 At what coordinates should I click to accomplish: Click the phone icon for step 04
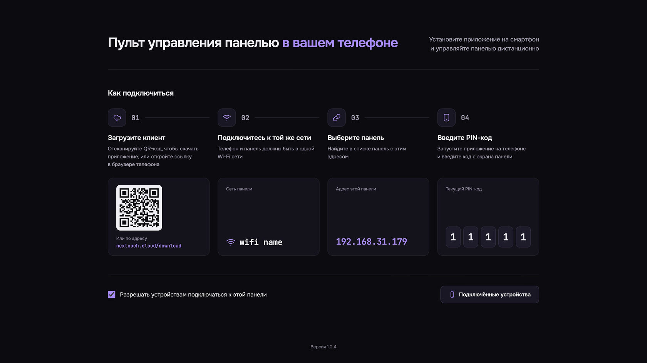(446, 118)
